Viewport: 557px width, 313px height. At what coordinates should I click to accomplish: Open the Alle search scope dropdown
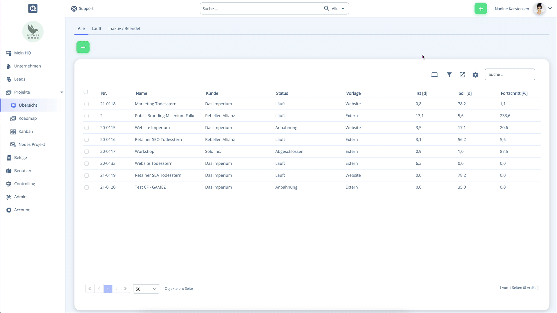click(x=338, y=9)
